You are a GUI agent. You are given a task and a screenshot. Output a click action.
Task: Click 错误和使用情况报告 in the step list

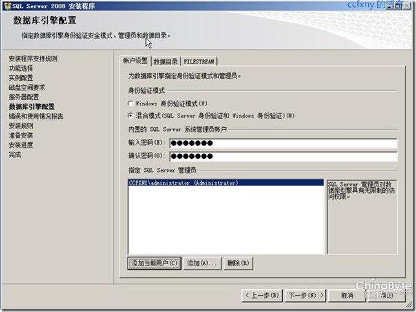point(36,116)
